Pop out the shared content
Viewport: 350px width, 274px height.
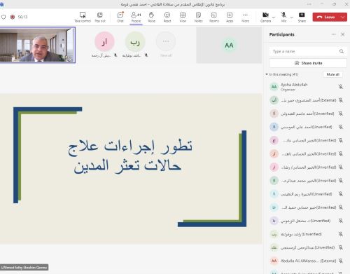(x=100, y=17)
